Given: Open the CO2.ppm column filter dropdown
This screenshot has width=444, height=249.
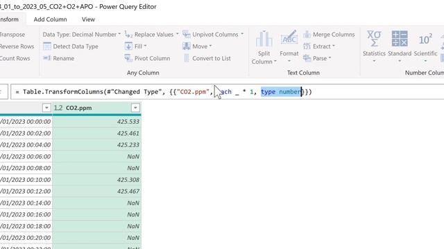Looking at the screenshot, I should pyautogui.click(x=135, y=108).
